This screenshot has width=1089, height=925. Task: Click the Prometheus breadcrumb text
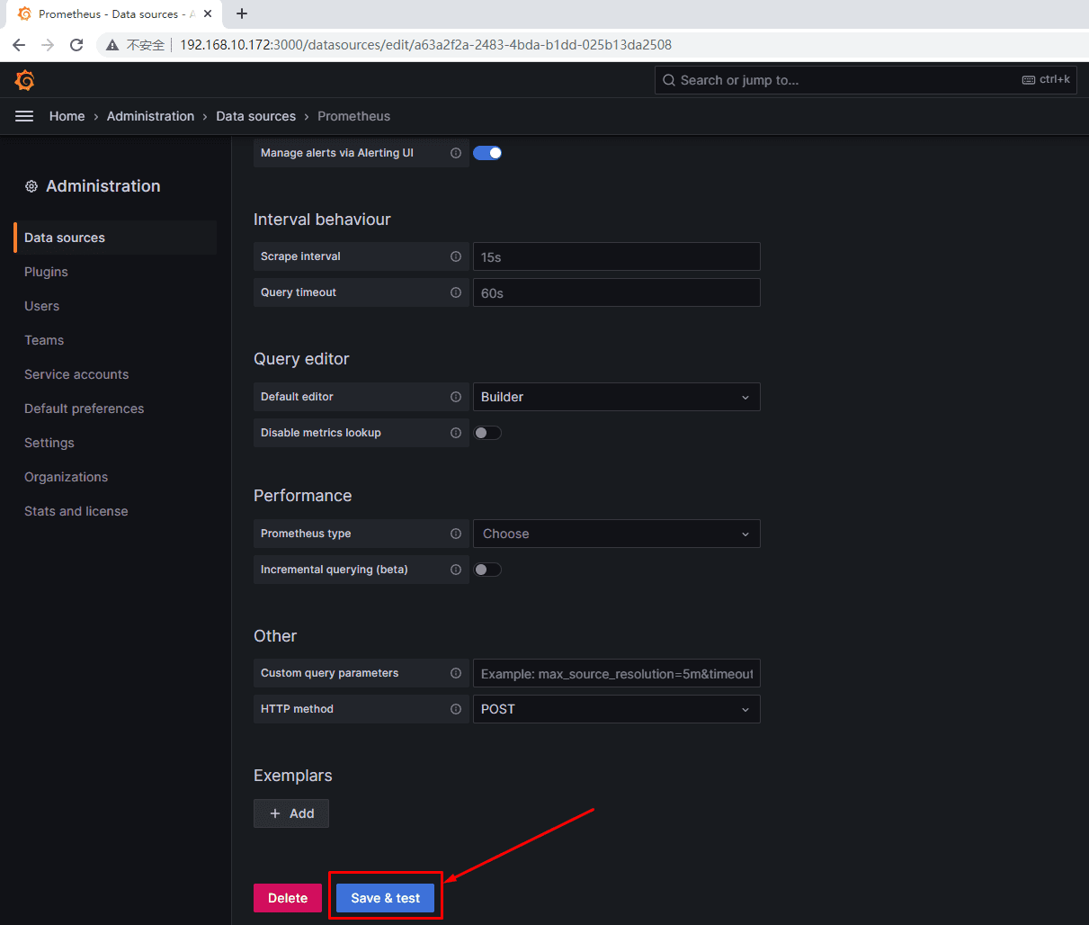click(x=353, y=116)
